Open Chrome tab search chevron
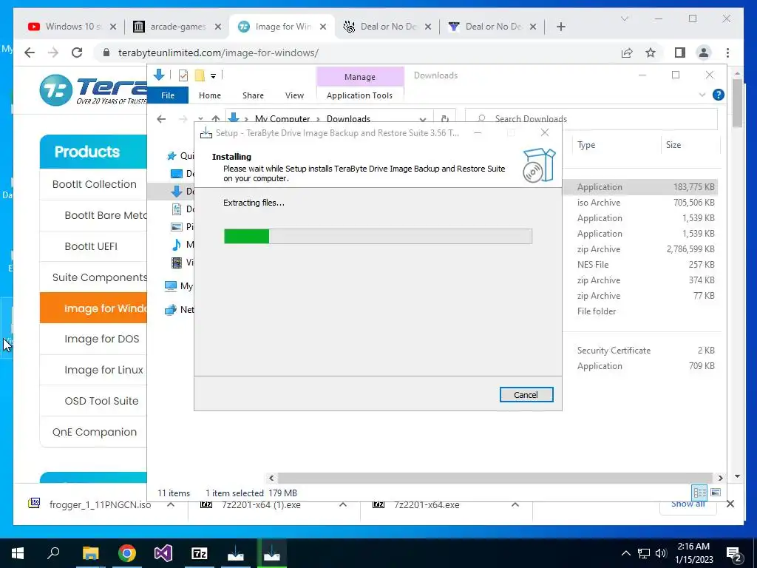Screen dimensions: 757x568 point(624,18)
